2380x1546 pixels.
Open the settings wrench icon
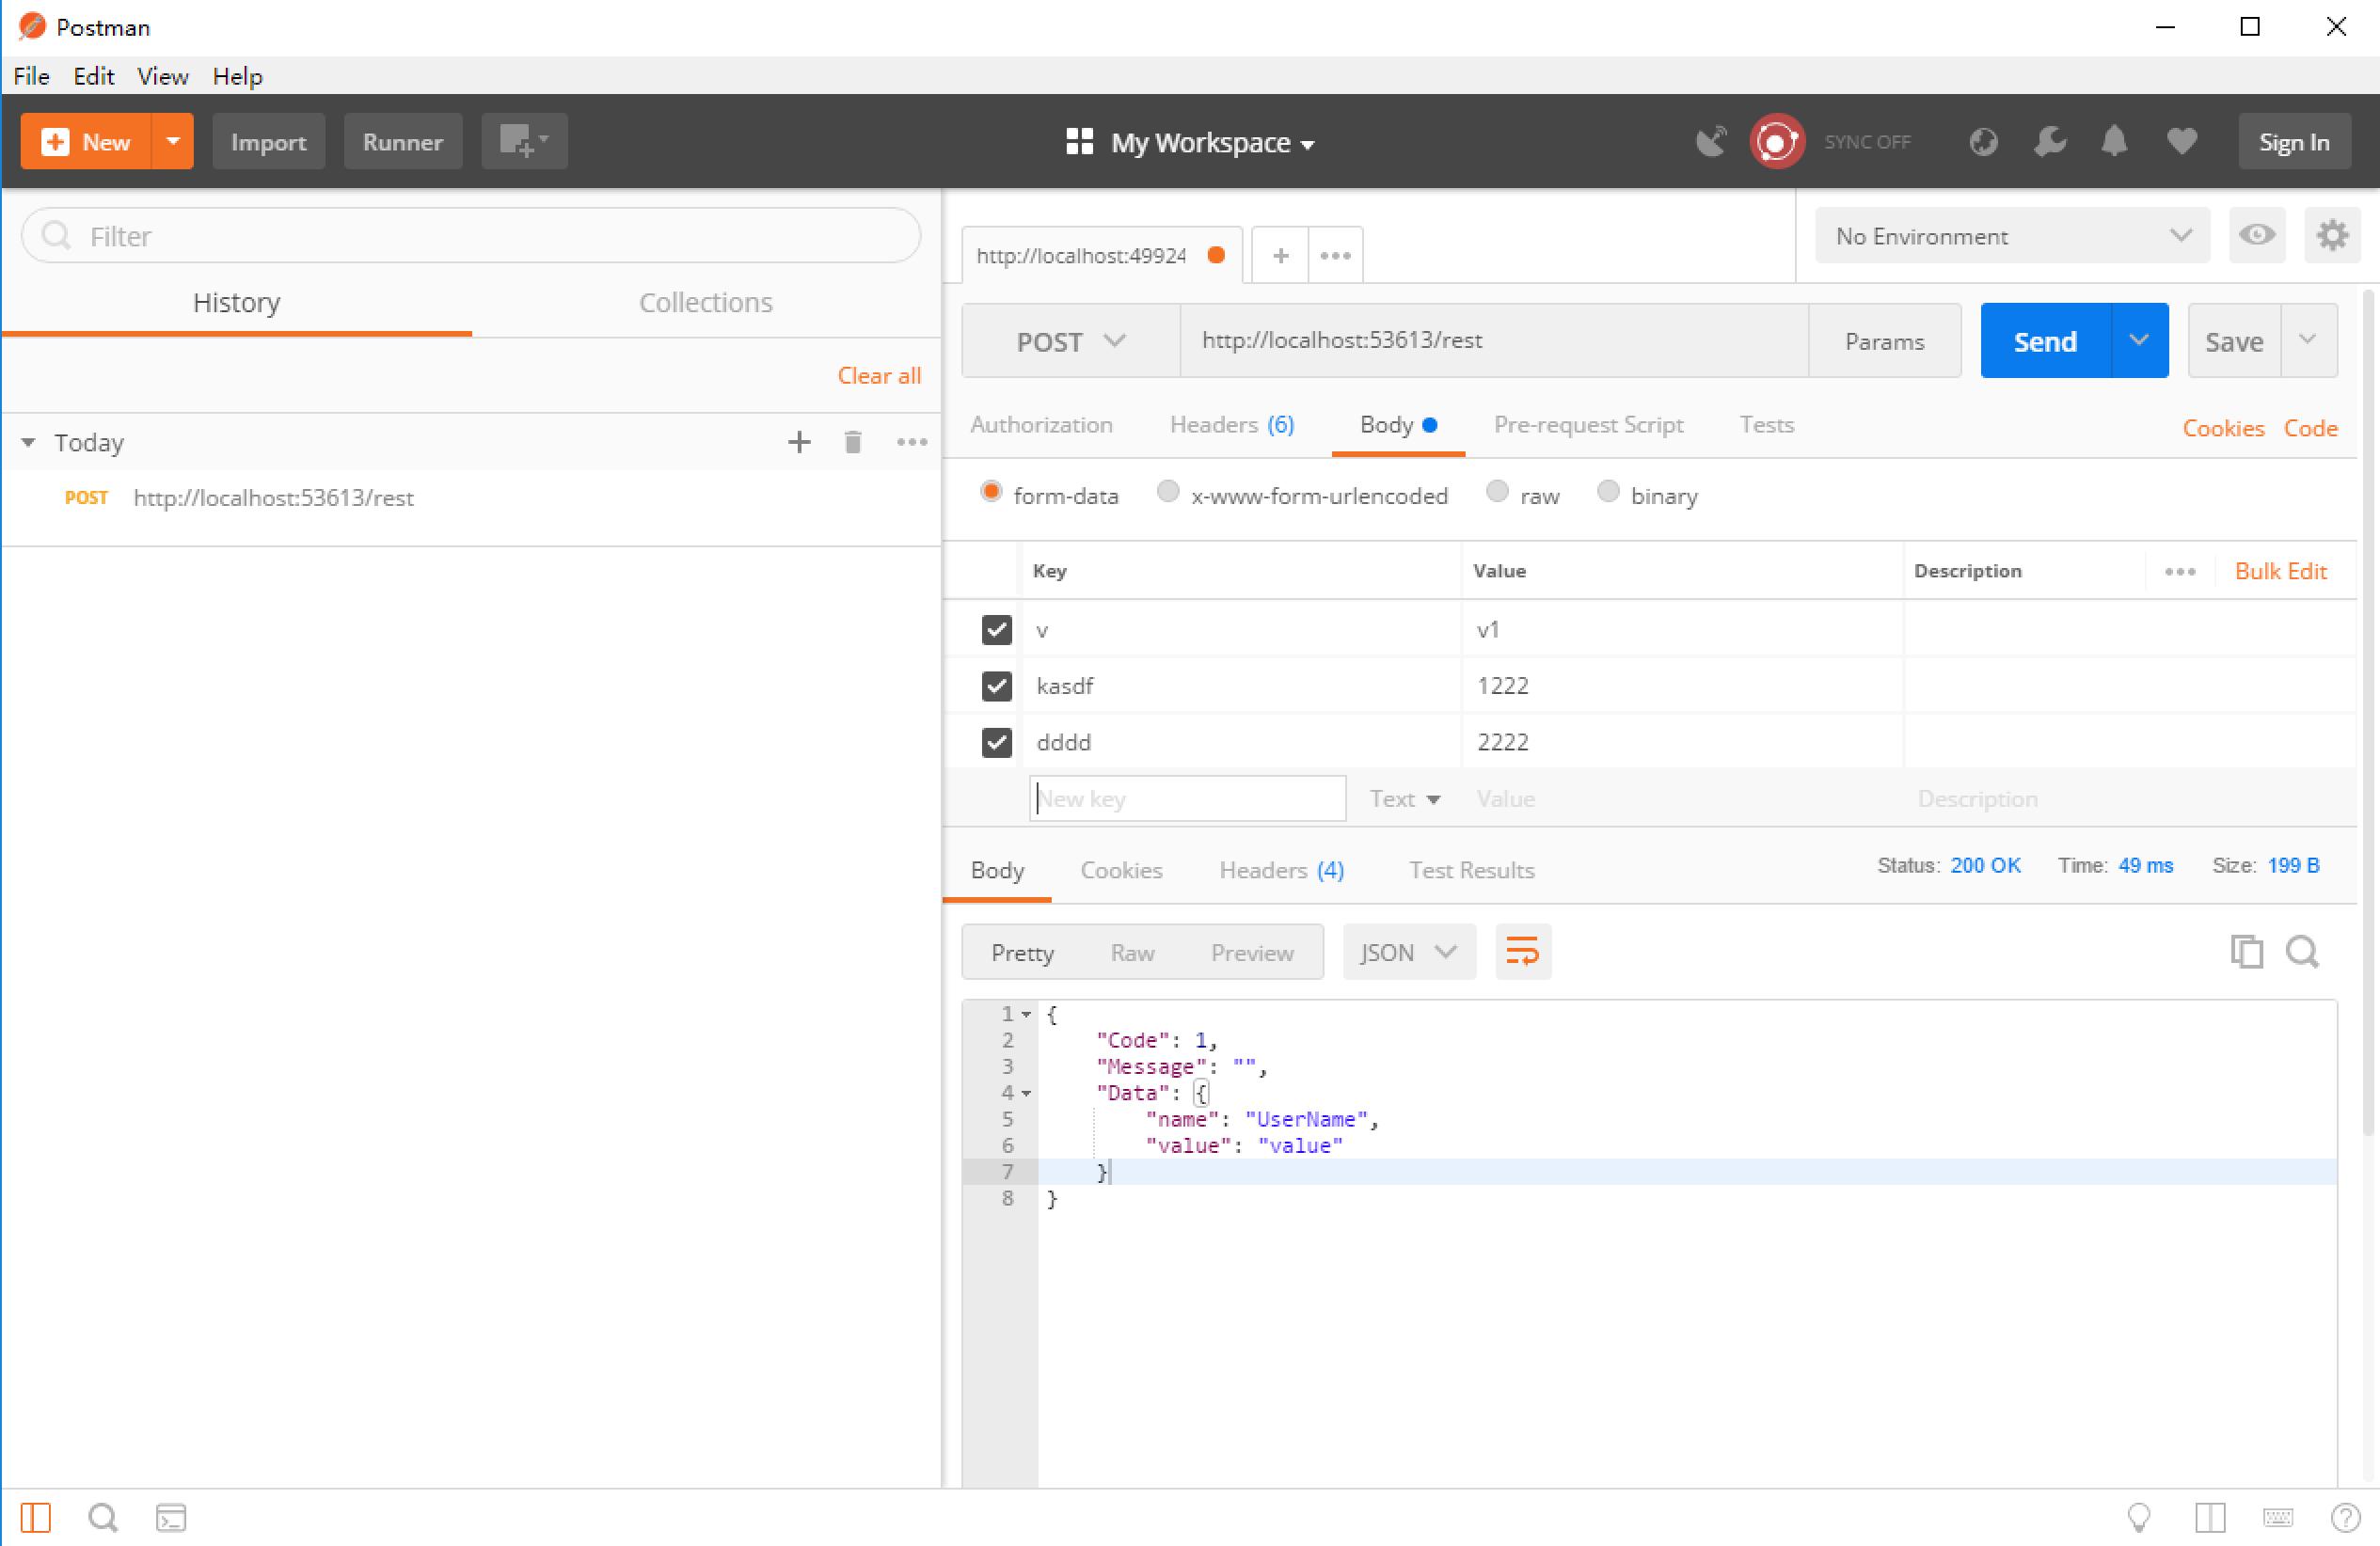[x=2049, y=142]
